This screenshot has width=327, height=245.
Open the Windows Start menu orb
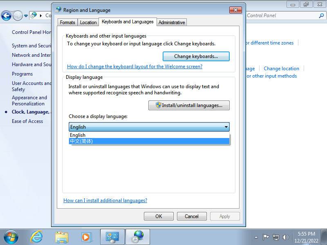pos(11,237)
